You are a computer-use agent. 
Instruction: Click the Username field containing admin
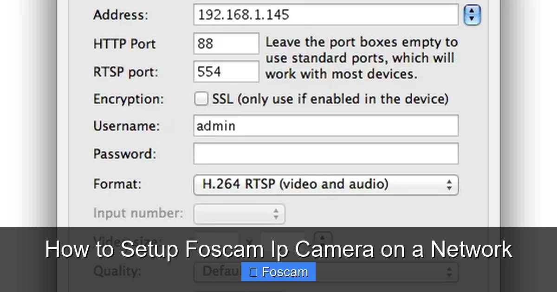pyautogui.click(x=325, y=126)
